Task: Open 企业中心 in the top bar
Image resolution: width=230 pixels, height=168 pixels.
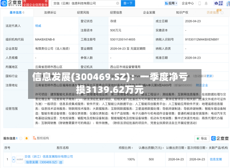Action: (x=188, y=3)
